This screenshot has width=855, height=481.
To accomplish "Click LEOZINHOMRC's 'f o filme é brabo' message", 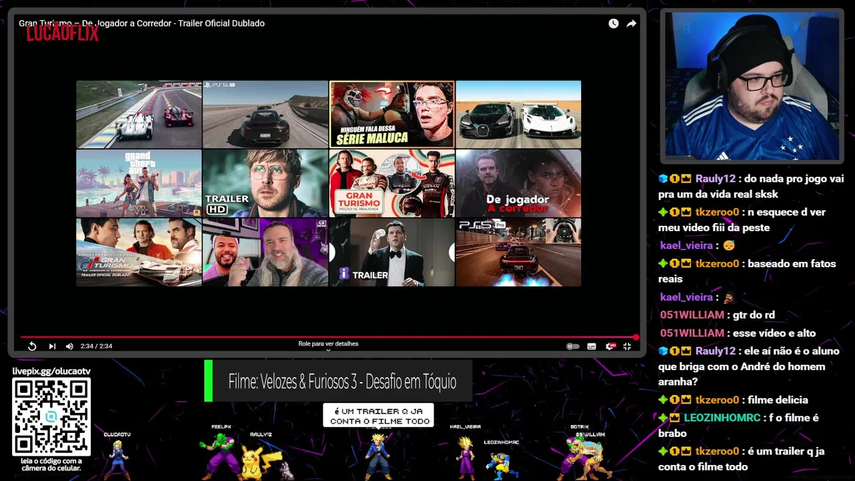I will (x=738, y=426).
